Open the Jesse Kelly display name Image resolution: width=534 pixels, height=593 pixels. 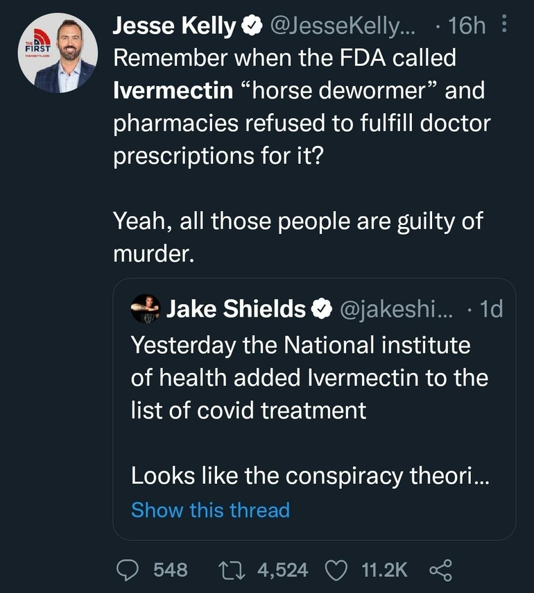174,27
